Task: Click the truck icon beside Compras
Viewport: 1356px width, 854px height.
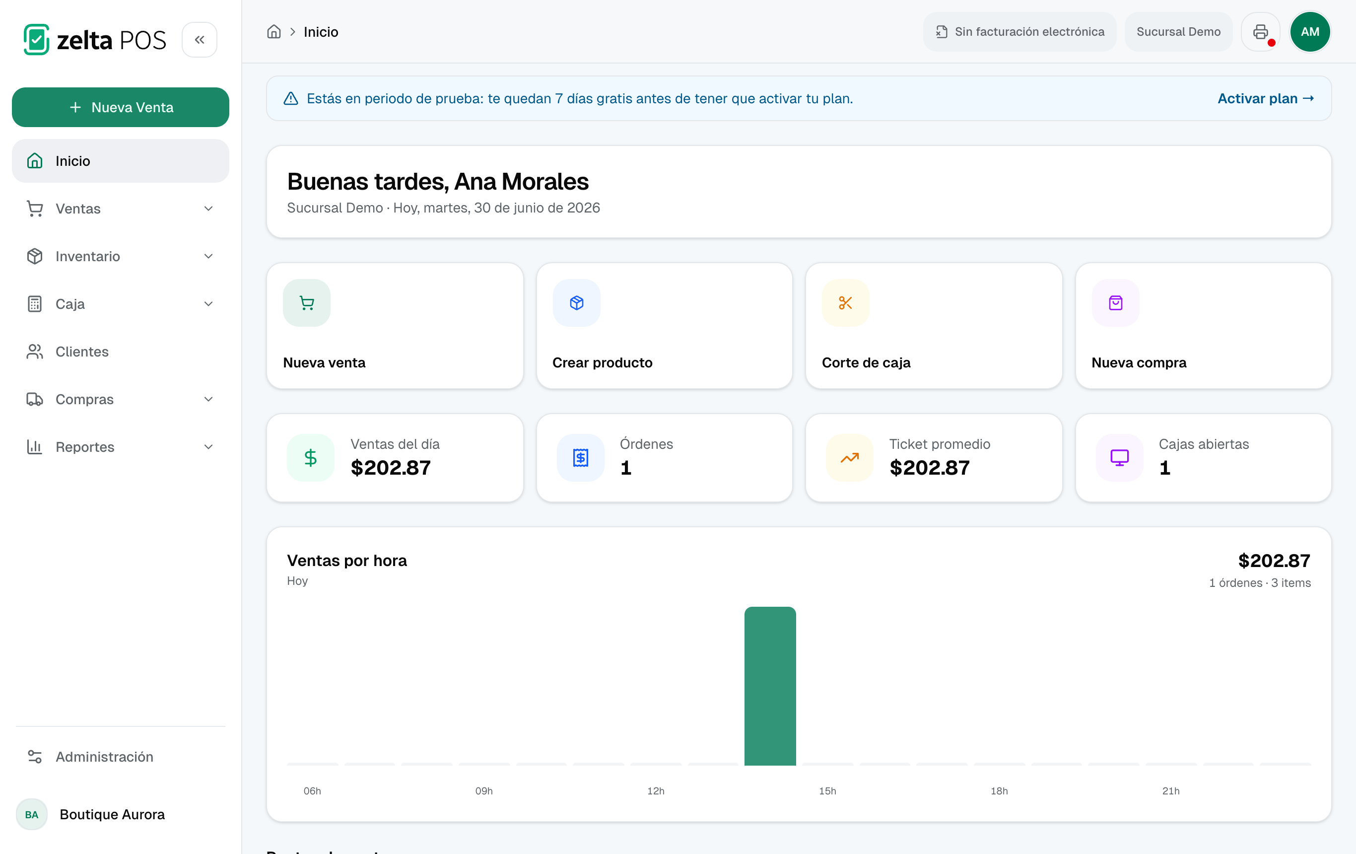Action: 35,399
